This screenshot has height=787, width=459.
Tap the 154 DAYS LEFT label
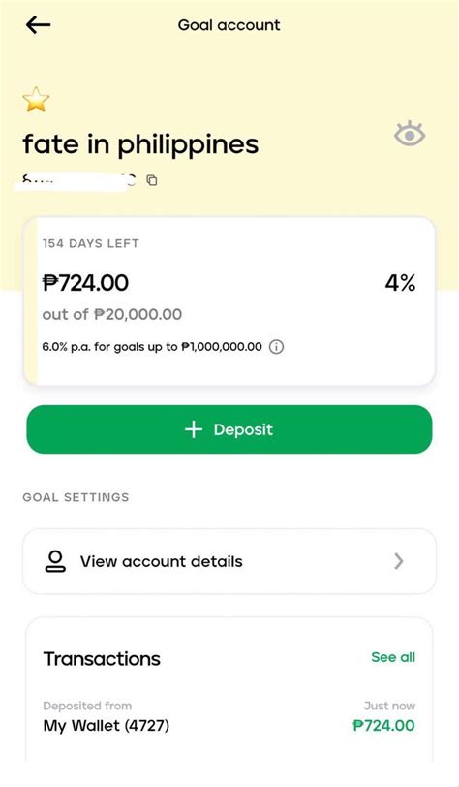tap(91, 243)
